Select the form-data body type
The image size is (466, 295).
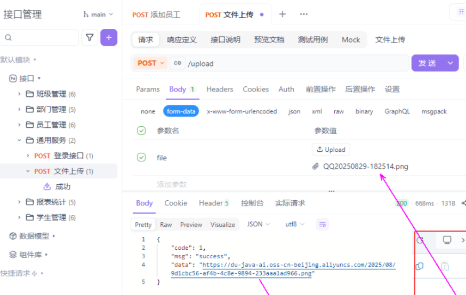tap(182, 111)
